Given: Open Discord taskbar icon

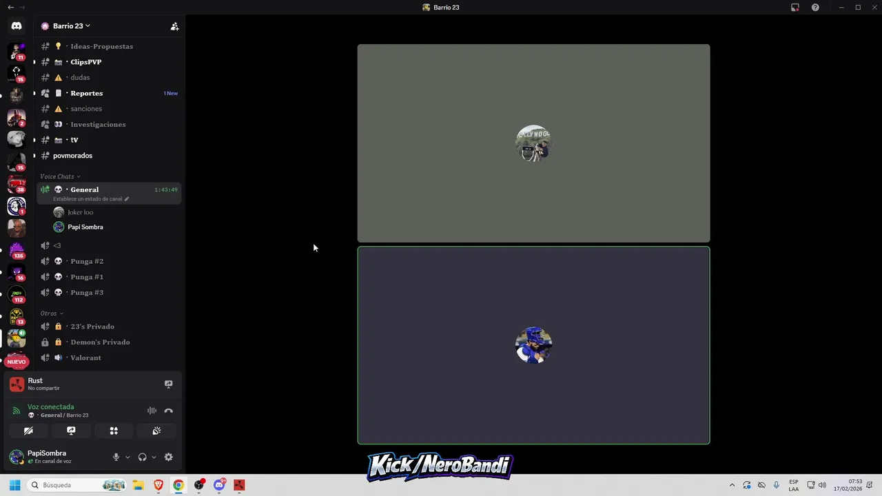Looking at the screenshot, I should pyautogui.click(x=219, y=485).
